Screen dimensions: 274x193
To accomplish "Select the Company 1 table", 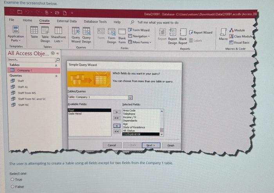I will (x=34, y=70).
